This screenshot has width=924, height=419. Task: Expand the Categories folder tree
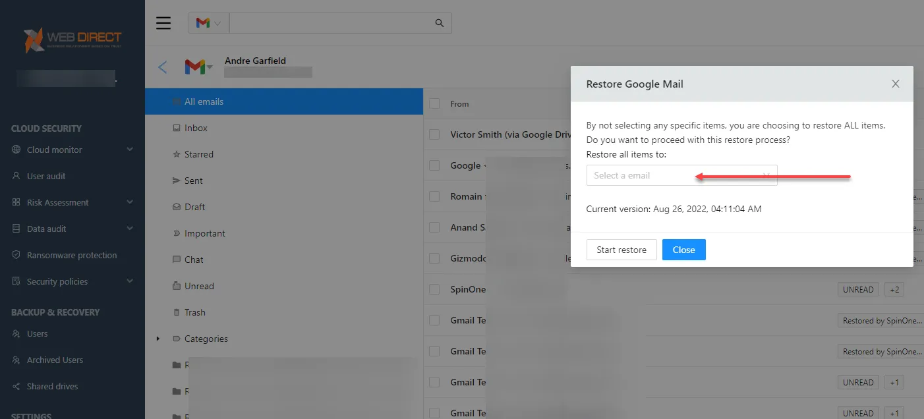tap(158, 339)
